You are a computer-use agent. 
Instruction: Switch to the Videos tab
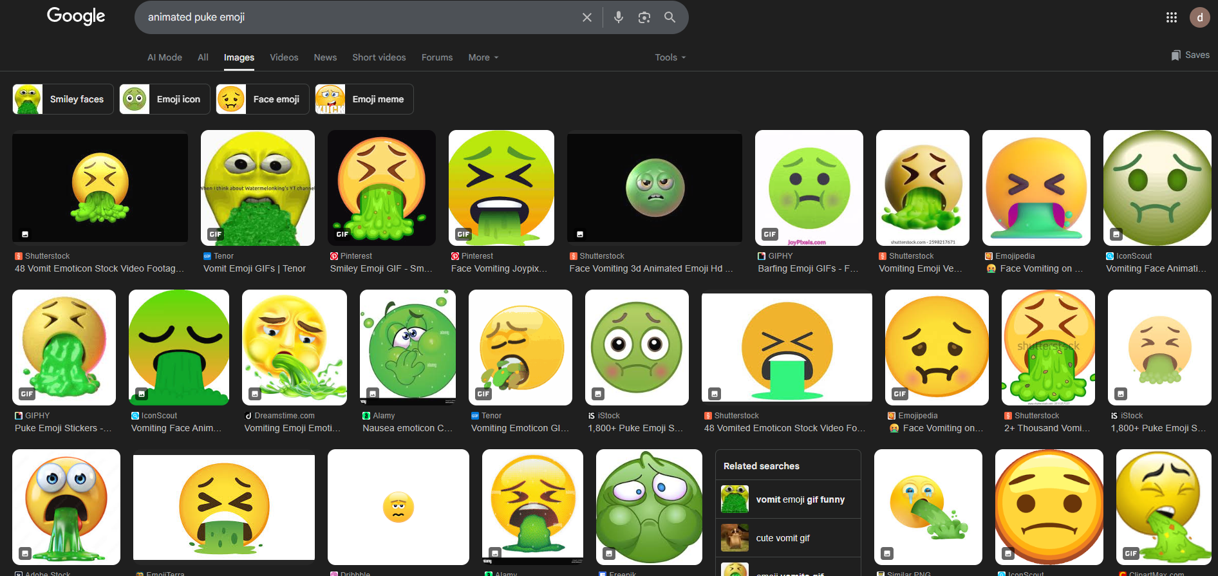(284, 57)
